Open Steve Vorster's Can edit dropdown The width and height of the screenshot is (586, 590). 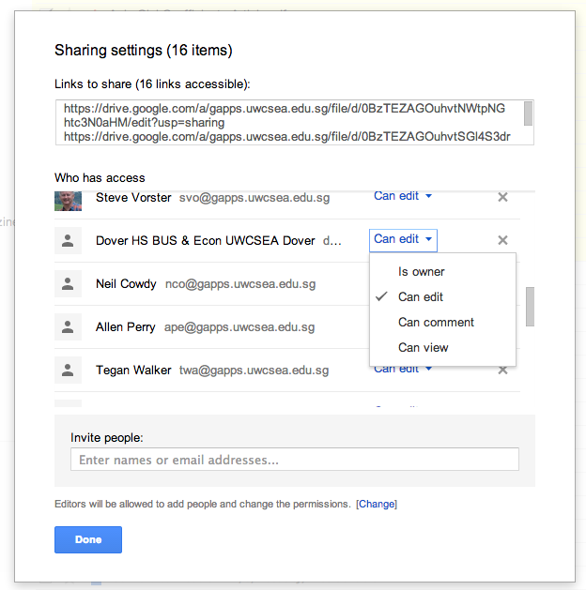click(403, 196)
